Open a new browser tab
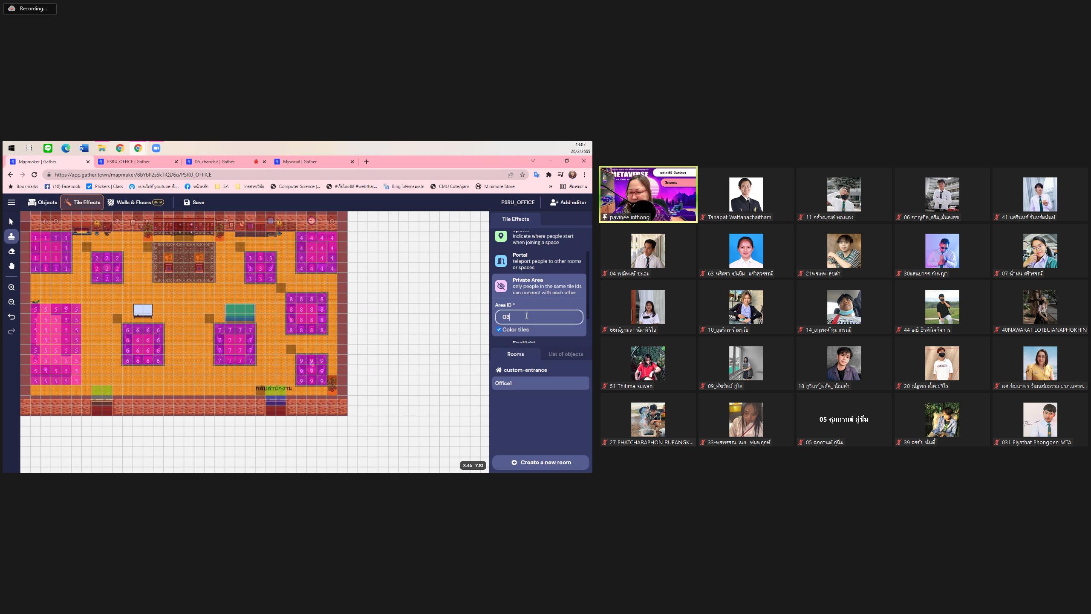Image resolution: width=1091 pixels, height=614 pixels. pyautogui.click(x=366, y=162)
